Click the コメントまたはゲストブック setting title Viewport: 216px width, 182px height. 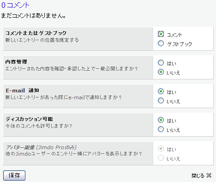pyautogui.click(x=36, y=33)
